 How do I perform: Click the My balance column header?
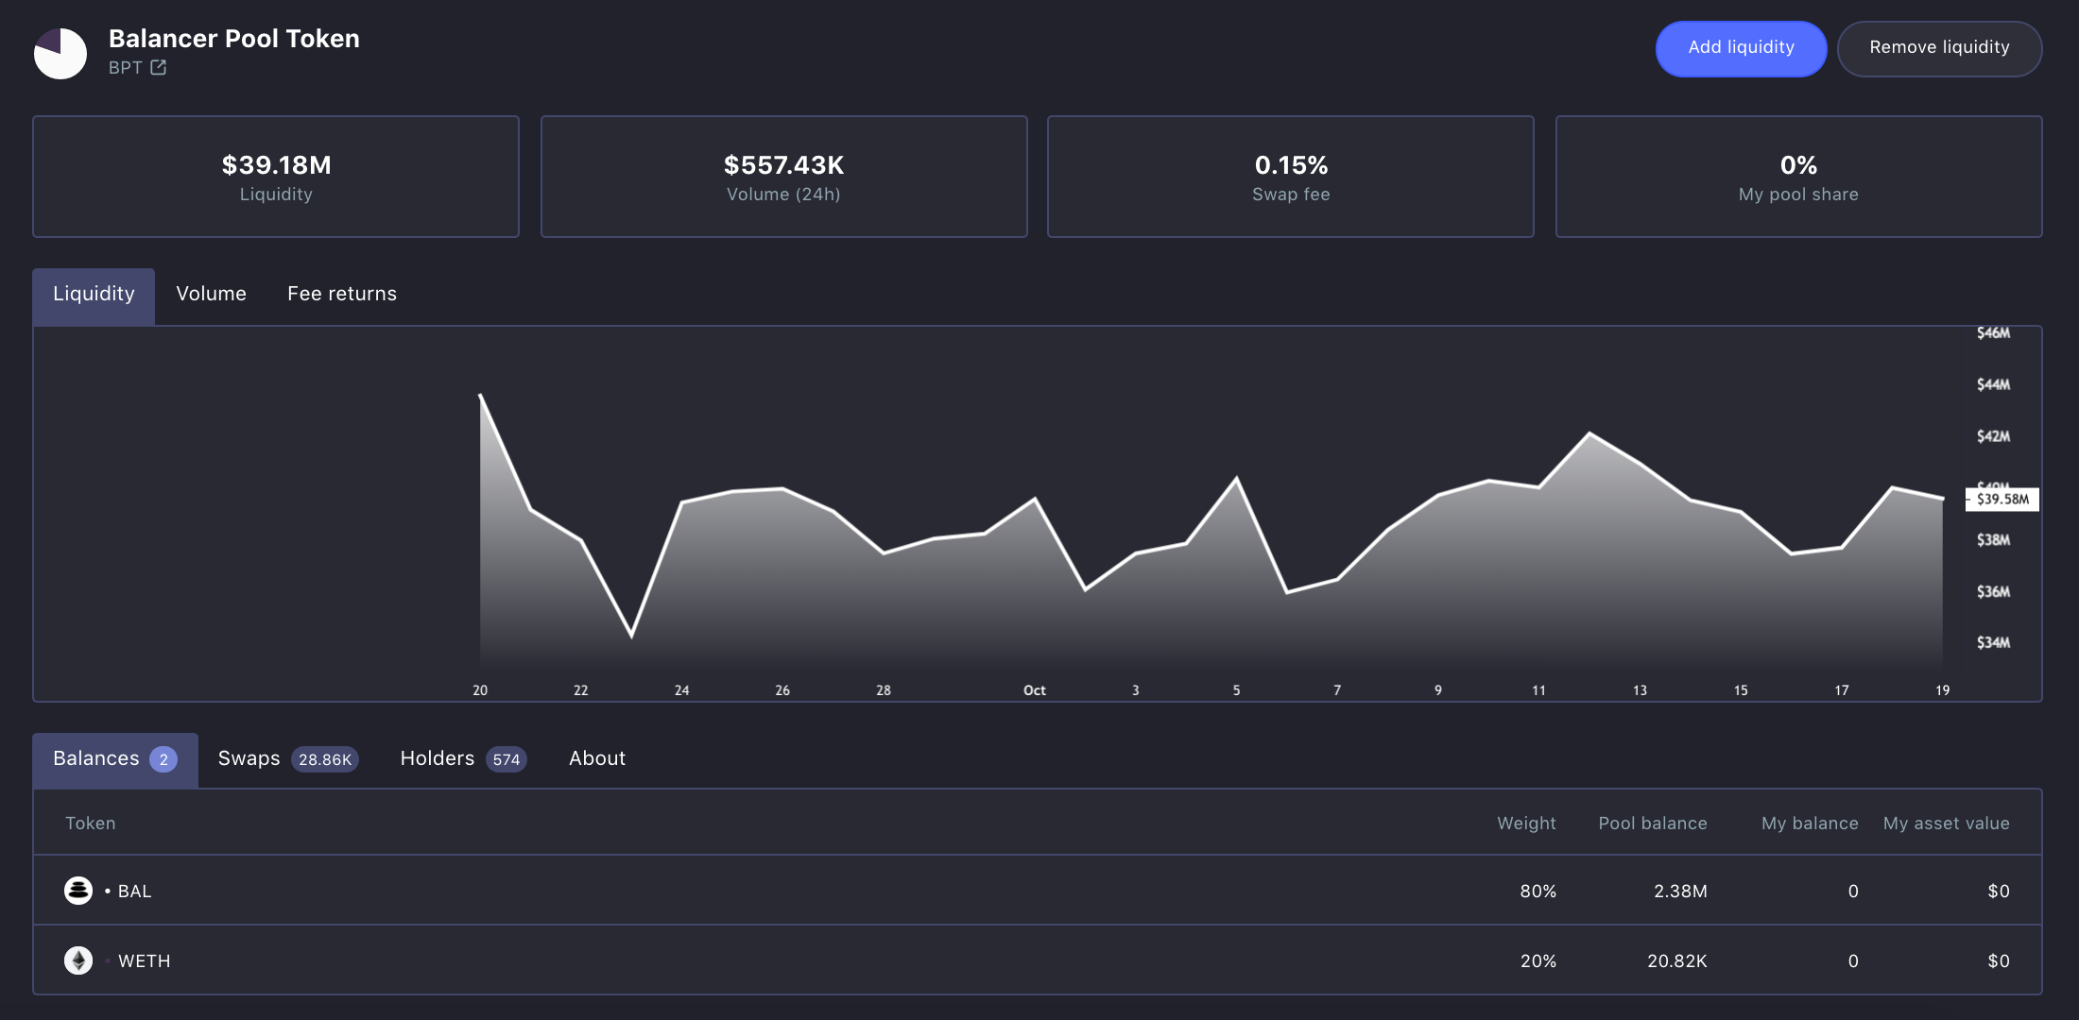pos(1810,823)
